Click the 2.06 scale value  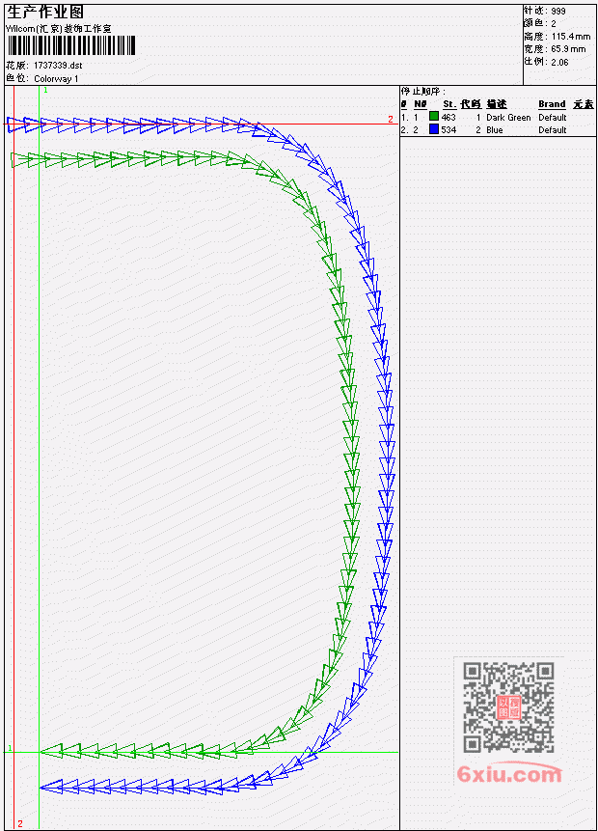pos(559,62)
